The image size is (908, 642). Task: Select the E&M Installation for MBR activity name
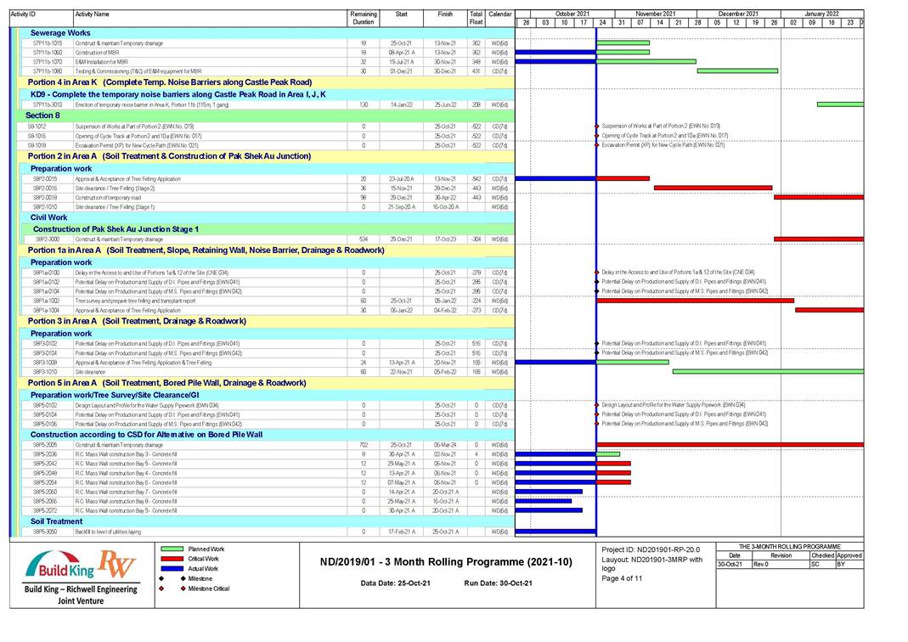click(x=101, y=62)
